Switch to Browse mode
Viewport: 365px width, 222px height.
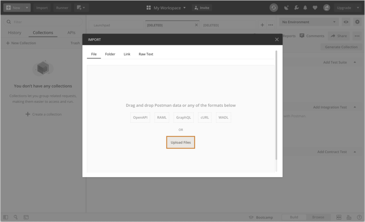(x=318, y=217)
